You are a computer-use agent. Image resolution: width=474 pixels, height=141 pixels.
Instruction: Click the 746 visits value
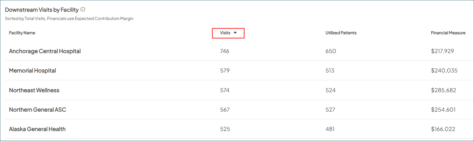click(x=225, y=51)
